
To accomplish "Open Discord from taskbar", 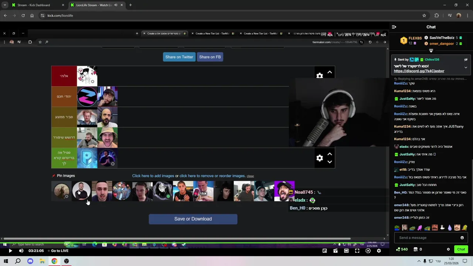I will pos(30,261).
